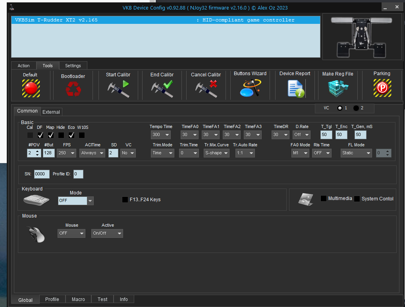Expand the ACITime Always dropdown
This screenshot has height=307, width=405.
tap(92, 153)
